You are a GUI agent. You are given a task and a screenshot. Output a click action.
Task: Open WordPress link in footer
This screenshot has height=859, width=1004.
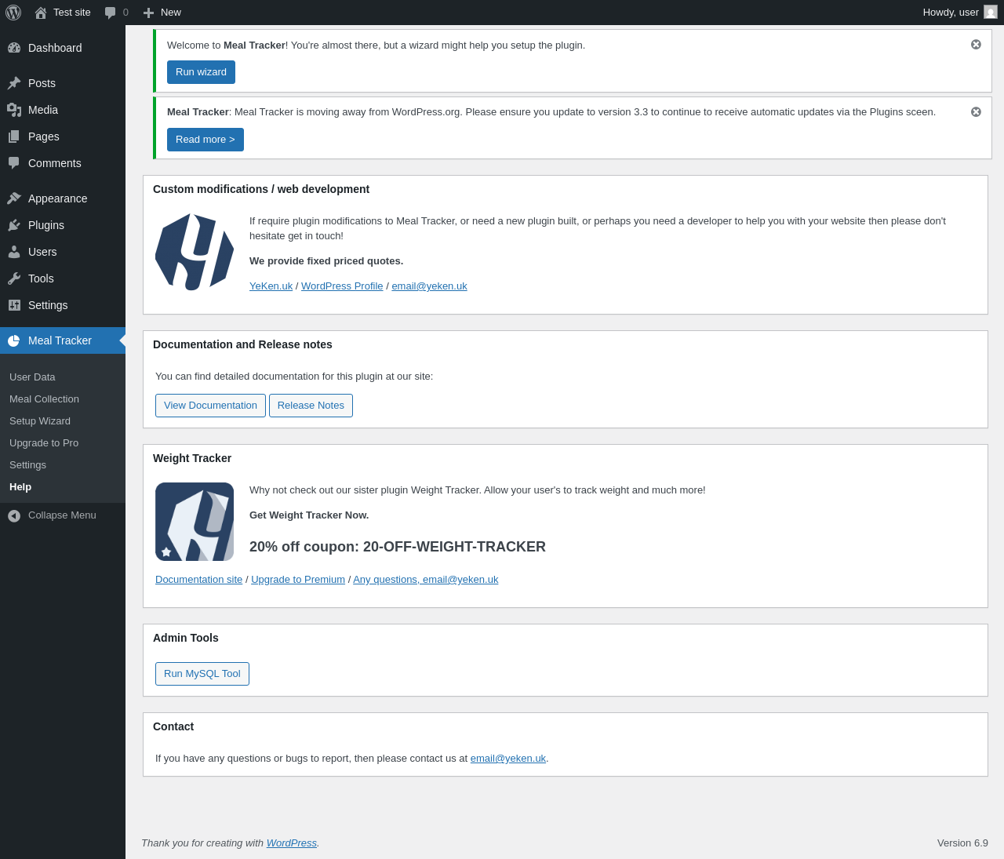[x=292, y=843]
